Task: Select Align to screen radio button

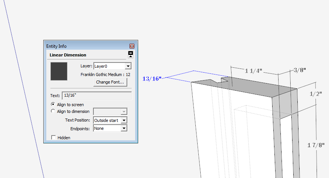Action: click(53, 104)
